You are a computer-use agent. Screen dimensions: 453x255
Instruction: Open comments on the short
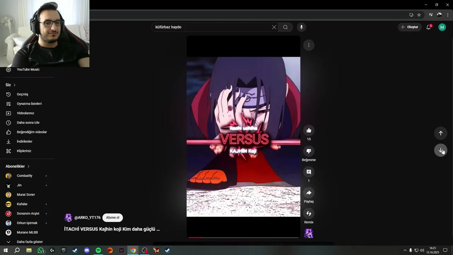pyautogui.click(x=309, y=172)
